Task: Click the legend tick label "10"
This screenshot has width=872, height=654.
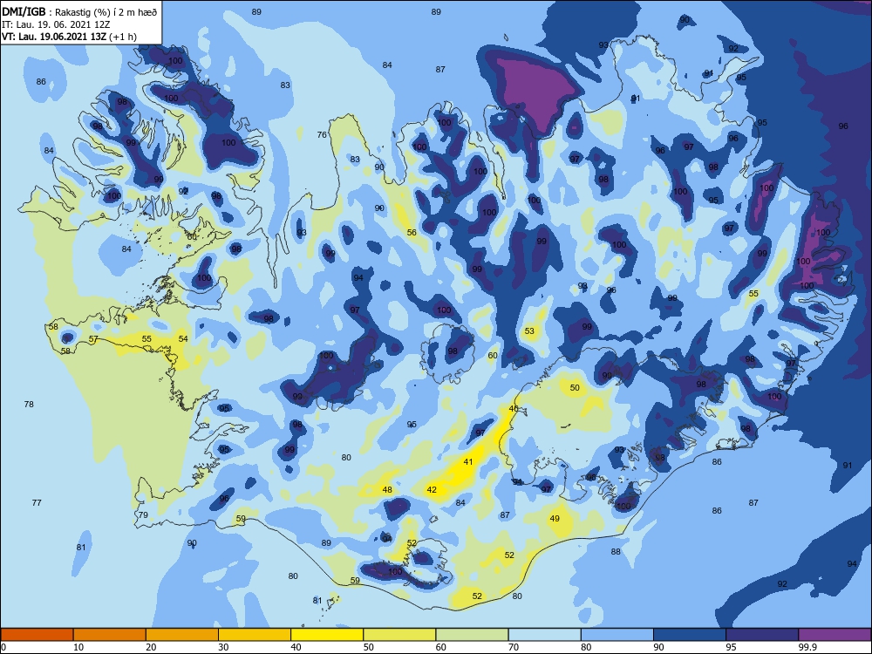Action: coord(78,647)
